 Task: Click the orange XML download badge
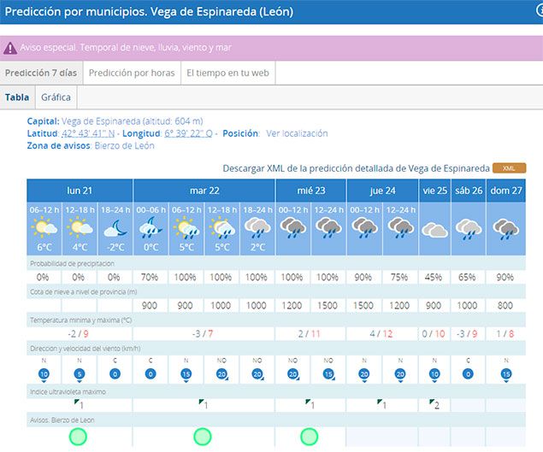509,168
